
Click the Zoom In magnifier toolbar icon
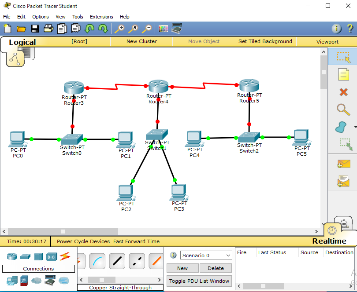119,28
